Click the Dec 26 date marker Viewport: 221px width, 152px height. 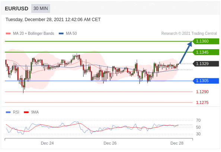click(110, 143)
